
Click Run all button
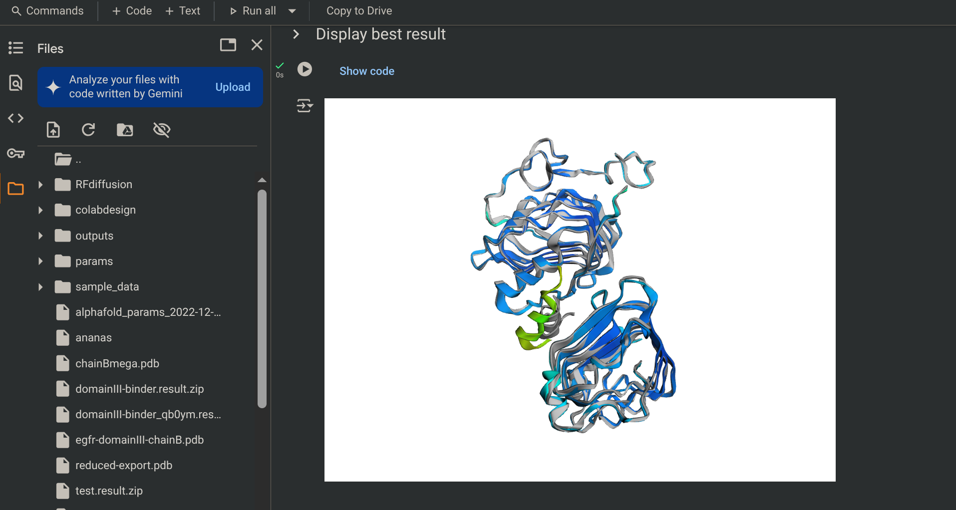253,10
